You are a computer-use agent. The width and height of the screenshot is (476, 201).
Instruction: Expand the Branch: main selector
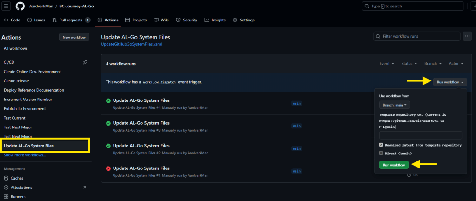pos(395,105)
